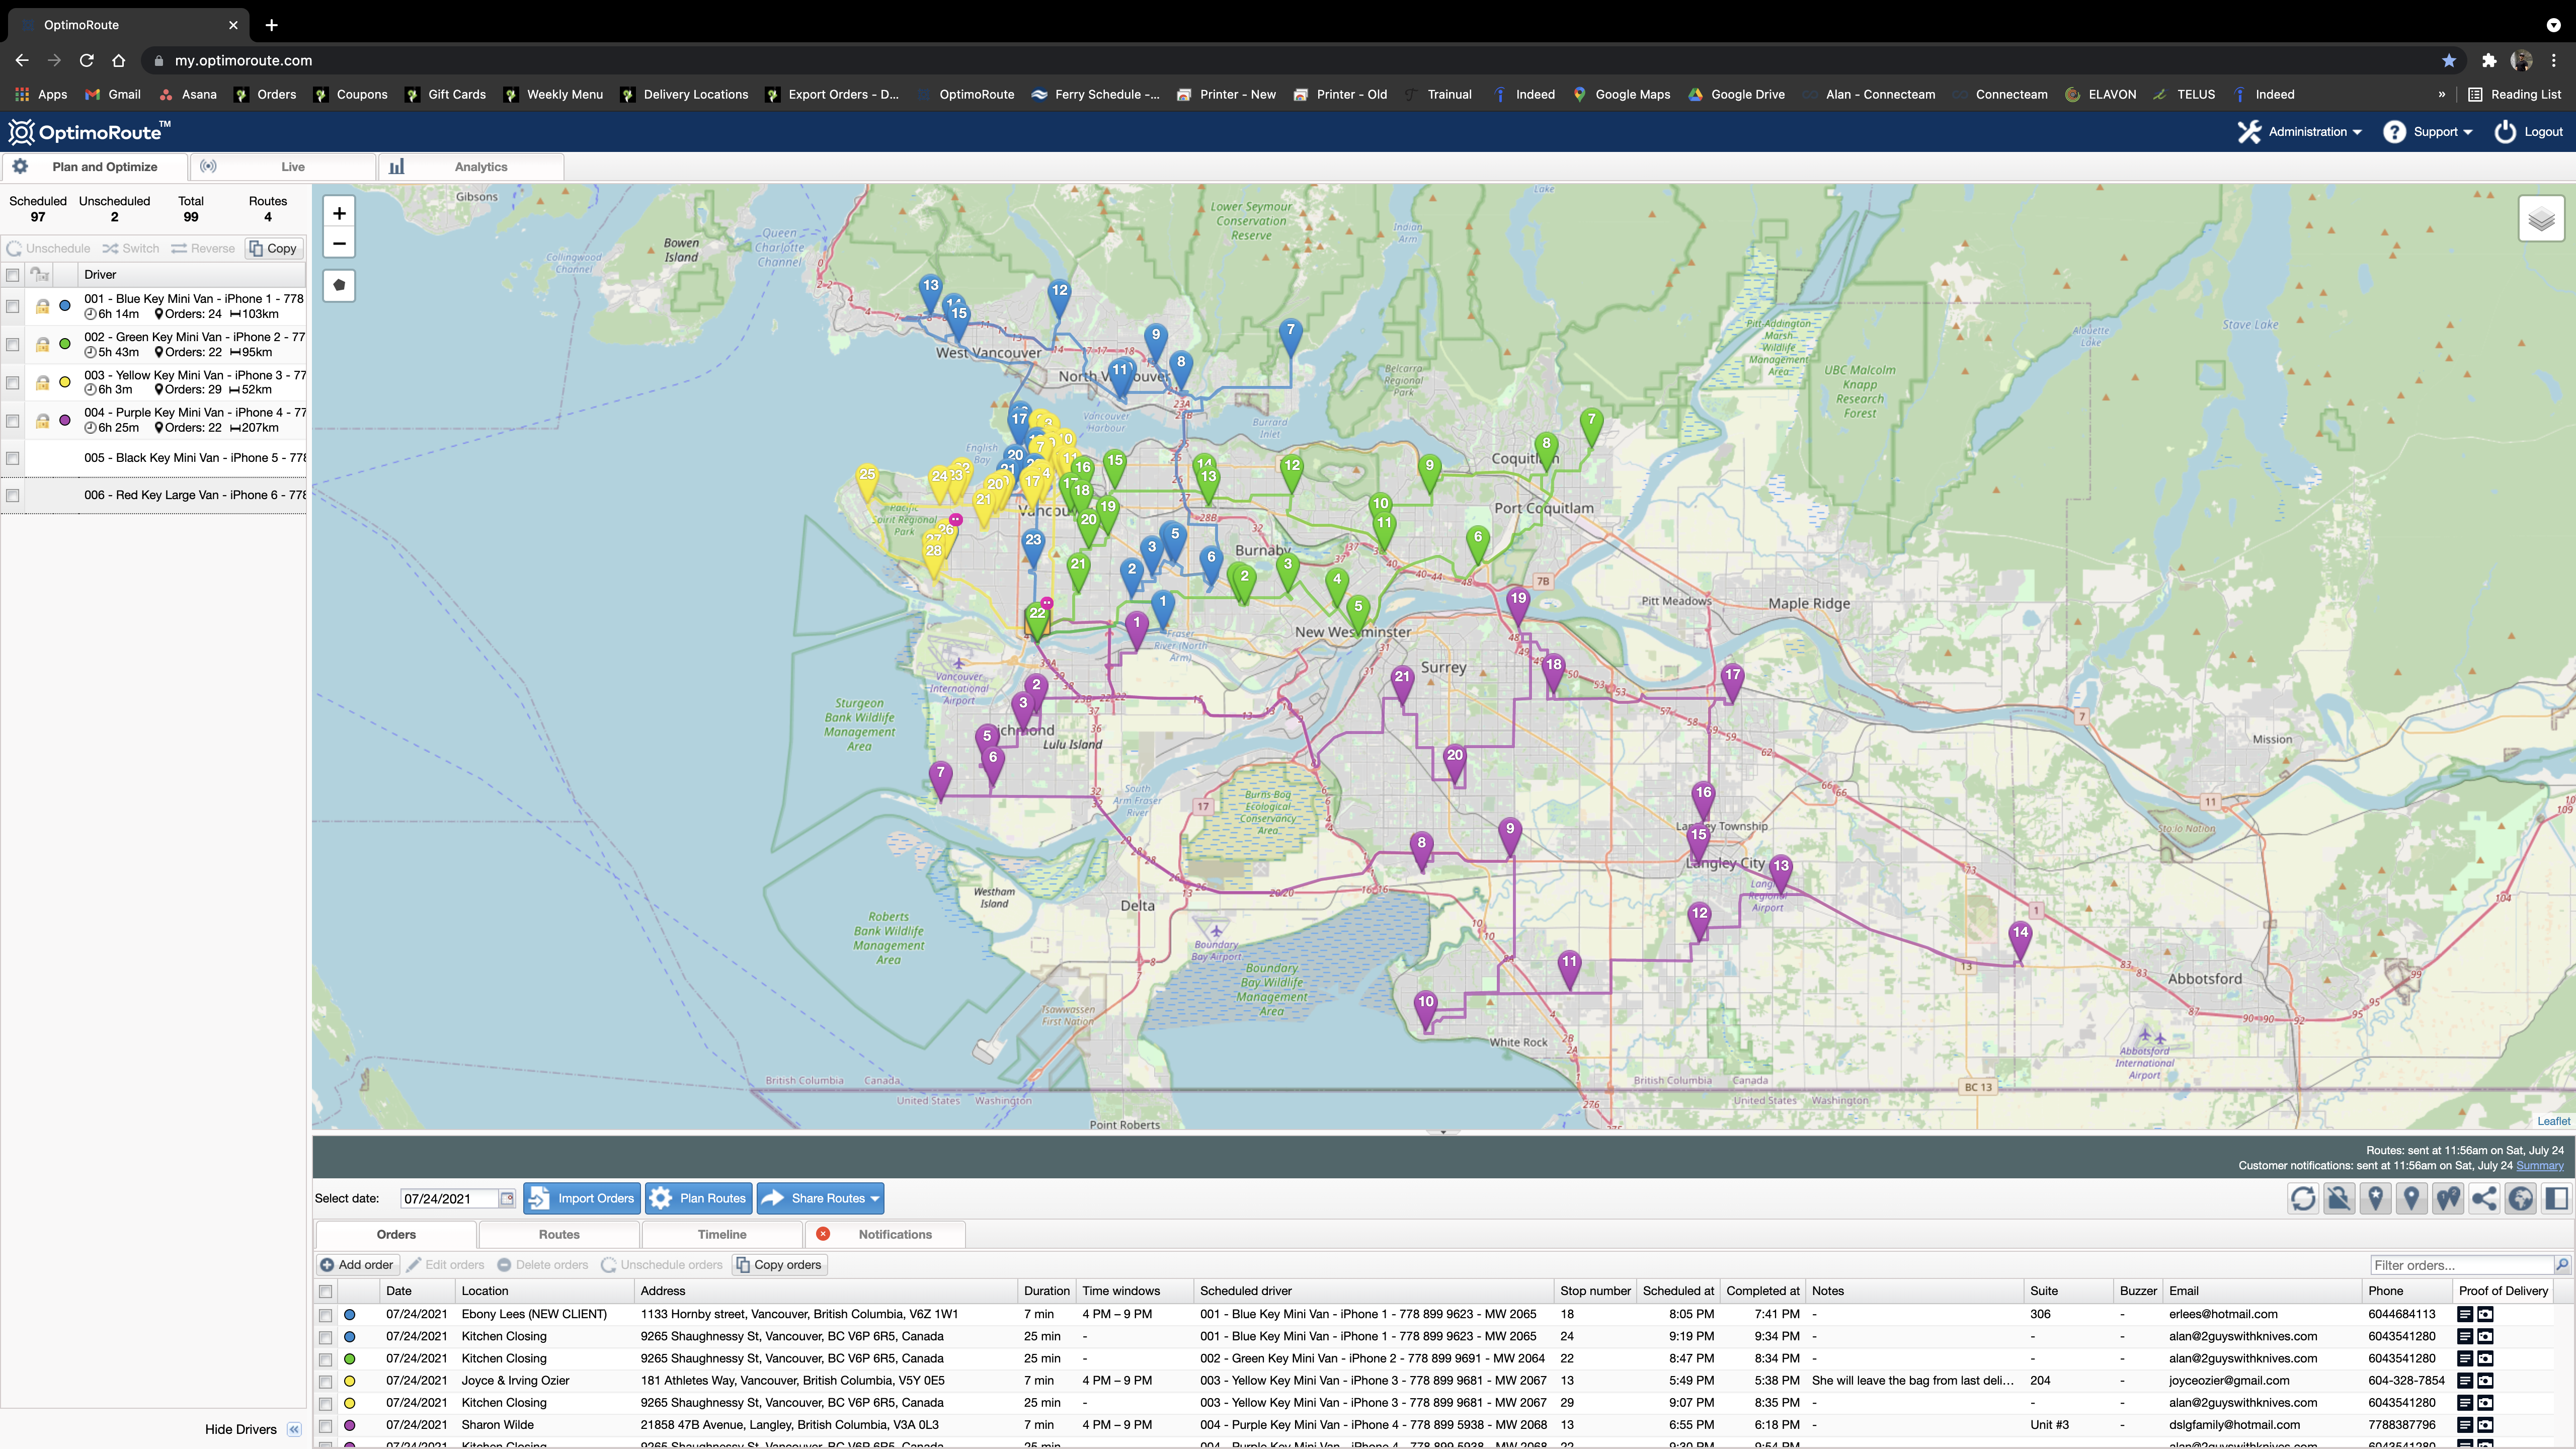Switch to the Timeline tab
This screenshot has width=2576, height=1449.
[x=722, y=1234]
